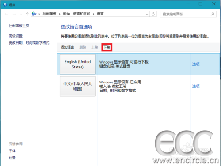Click the search magnifier icon
Viewport: 221px width, 166px height.
click(213, 14)
